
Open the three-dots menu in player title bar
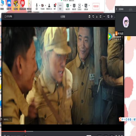point(104,17)
